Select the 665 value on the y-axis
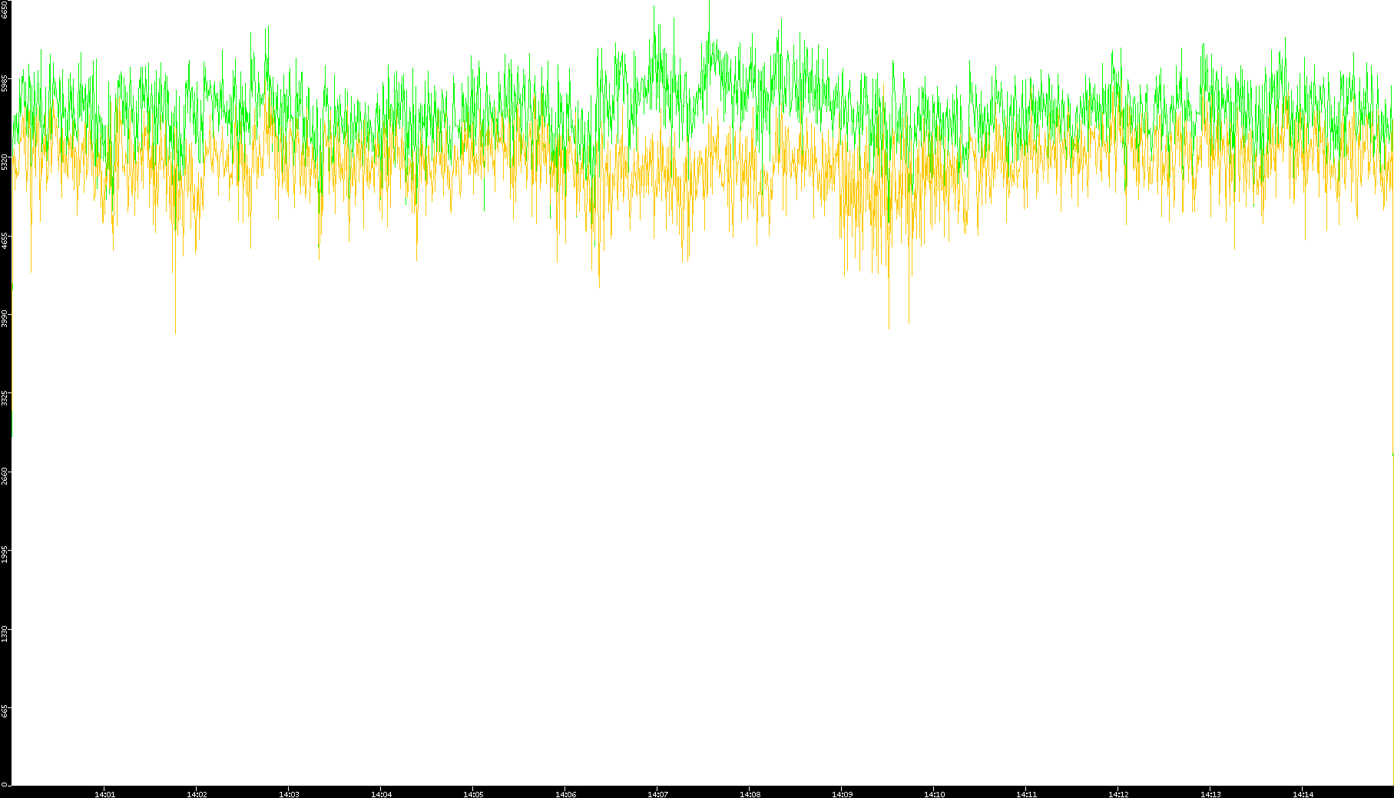 coord(5,712)
